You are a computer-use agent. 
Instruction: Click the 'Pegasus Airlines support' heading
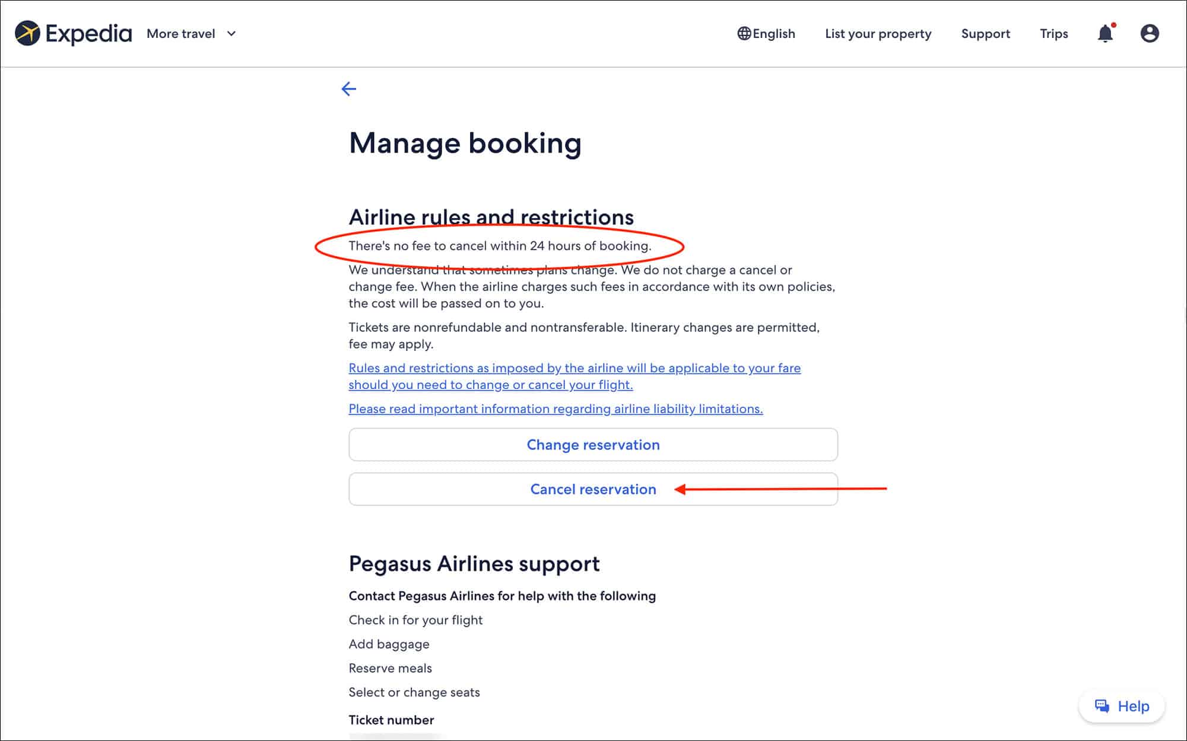point(474,564)
